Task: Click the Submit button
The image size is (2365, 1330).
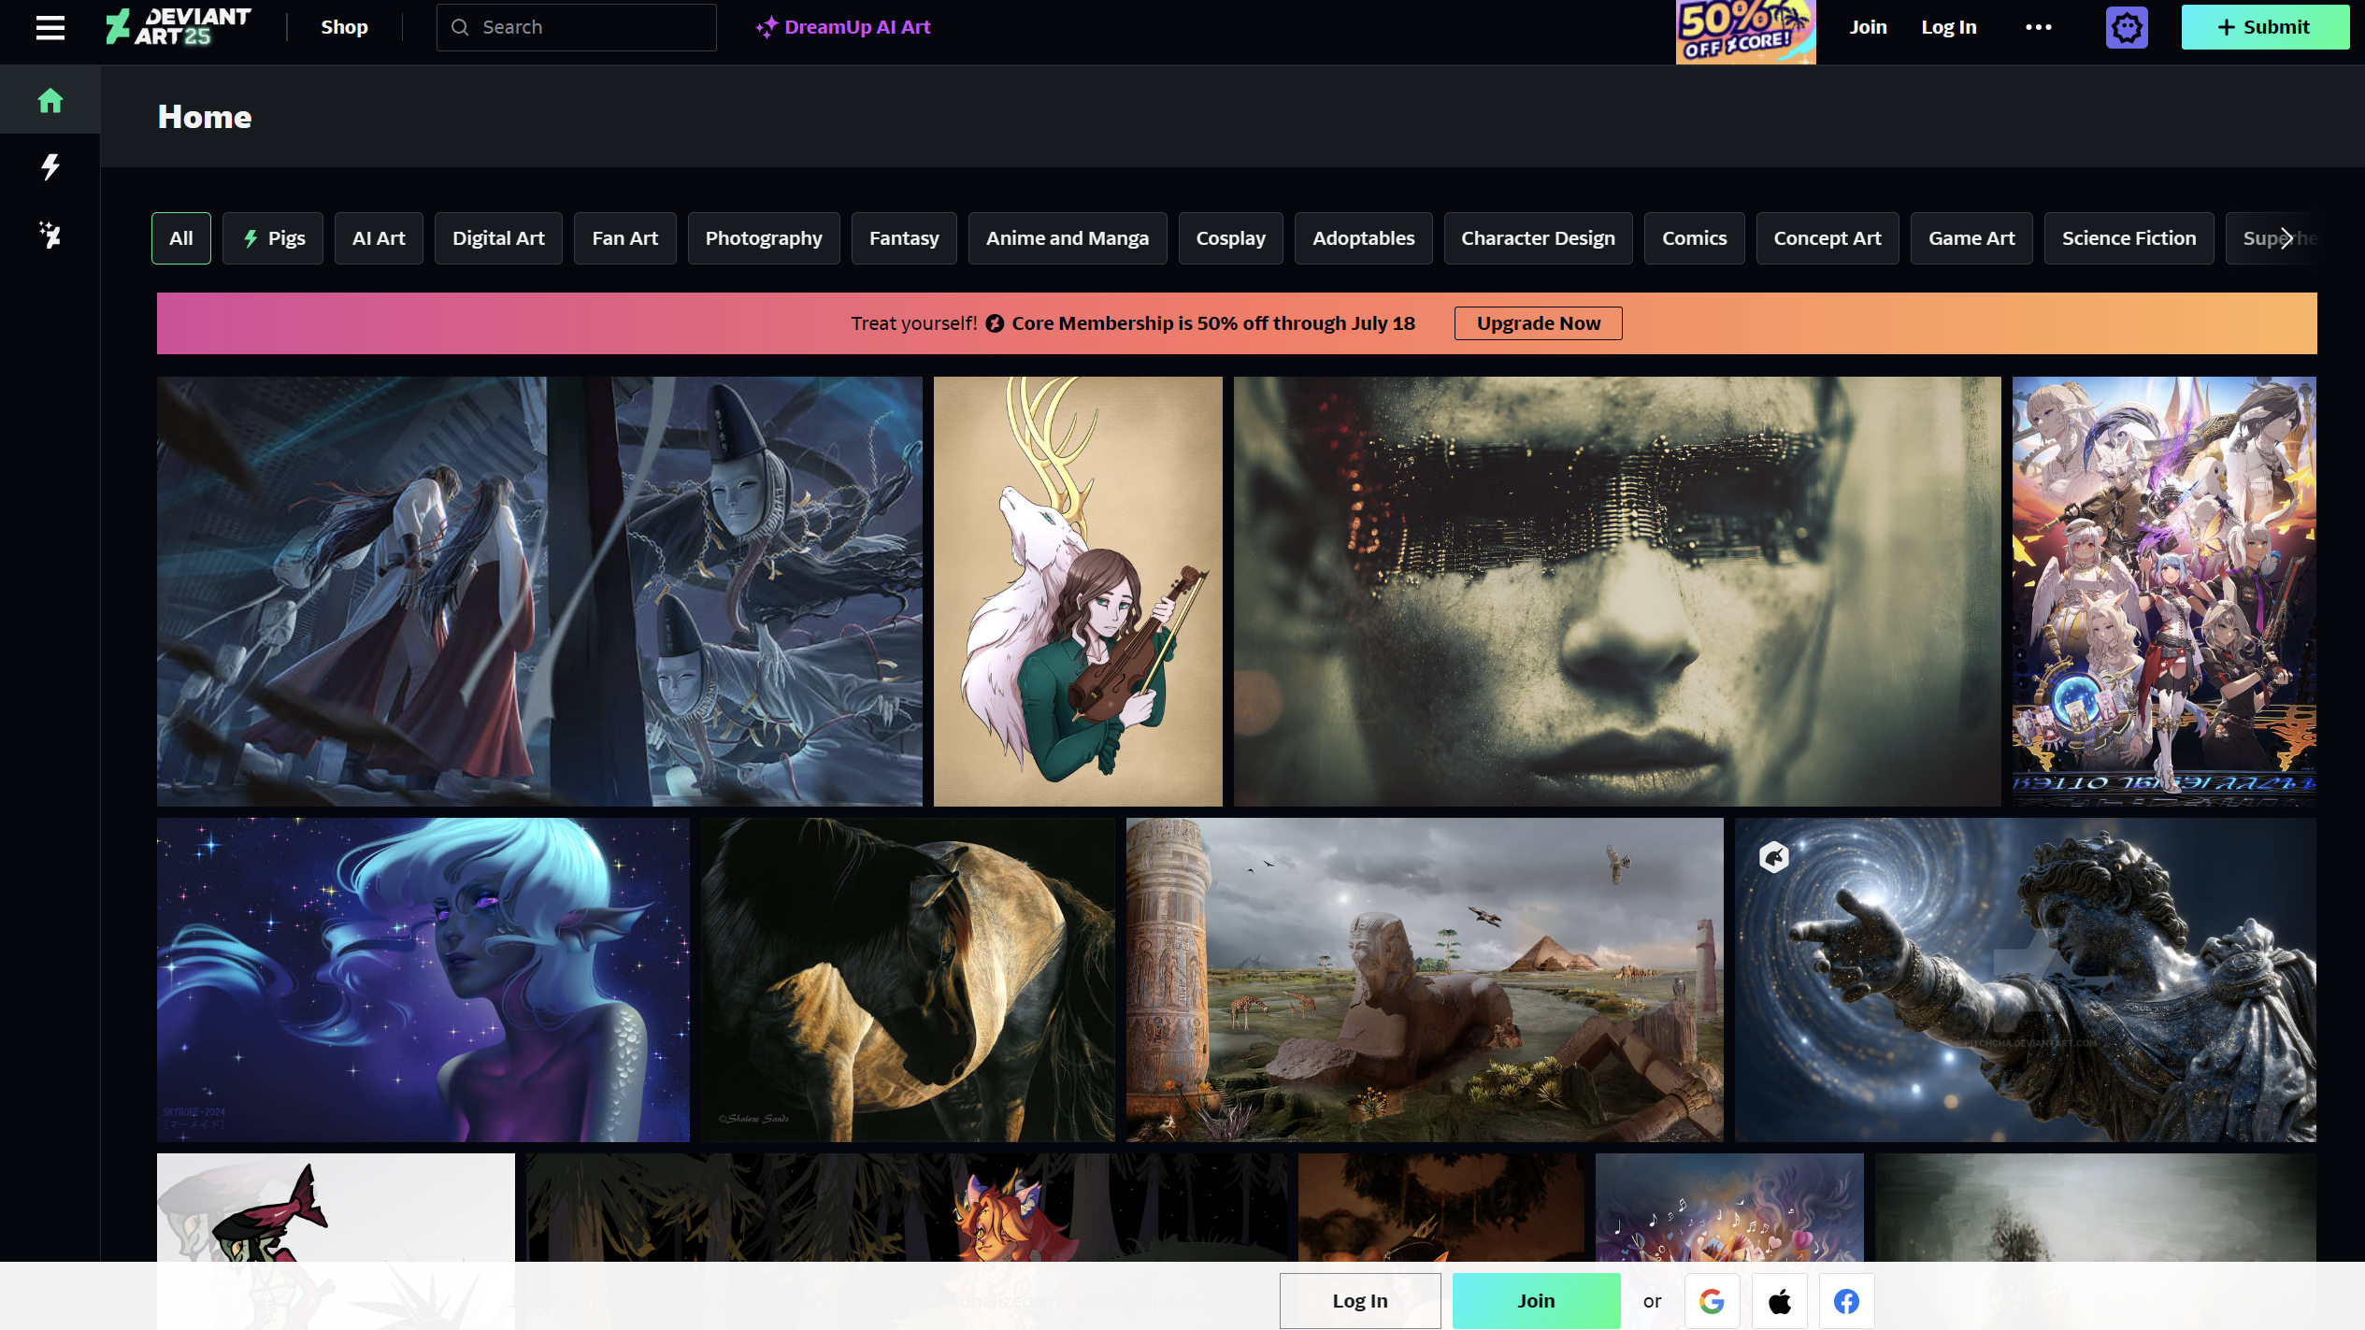Action: 2265,27
